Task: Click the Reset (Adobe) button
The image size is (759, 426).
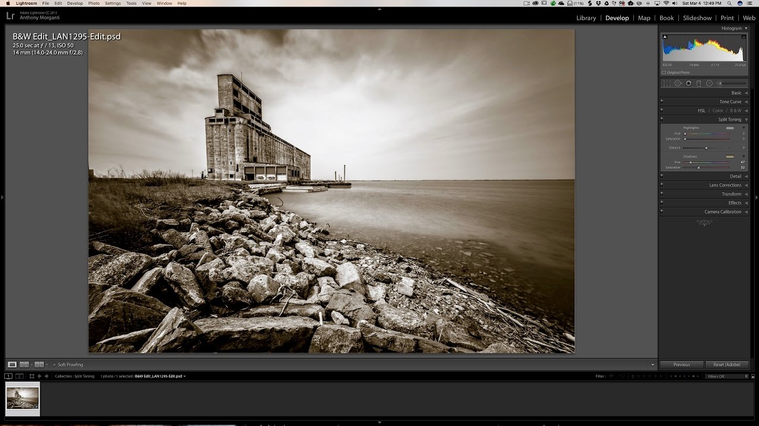Action: pos(726,364)
